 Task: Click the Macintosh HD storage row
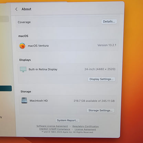coord(68,101)
